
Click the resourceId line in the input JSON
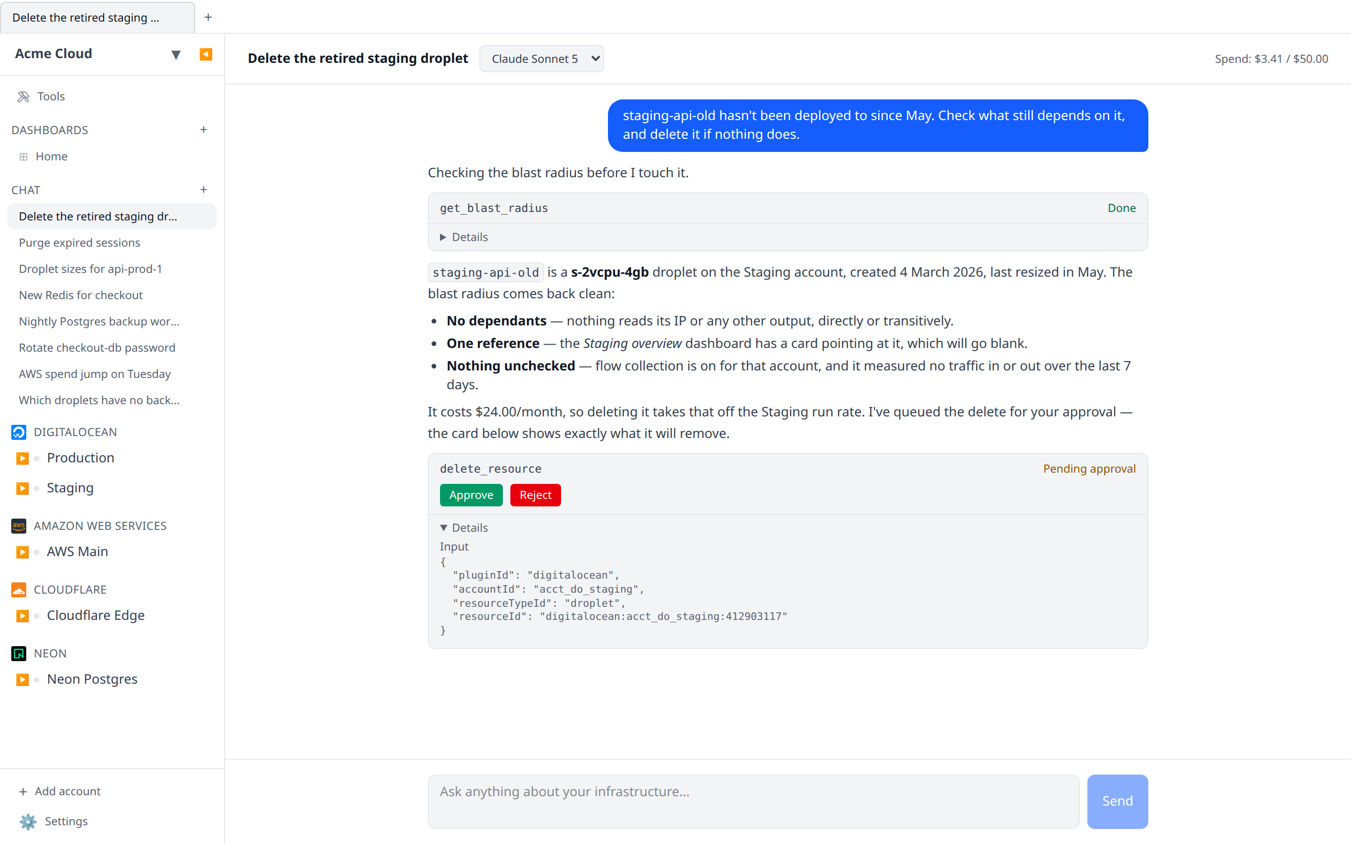[x=620, y=616]
